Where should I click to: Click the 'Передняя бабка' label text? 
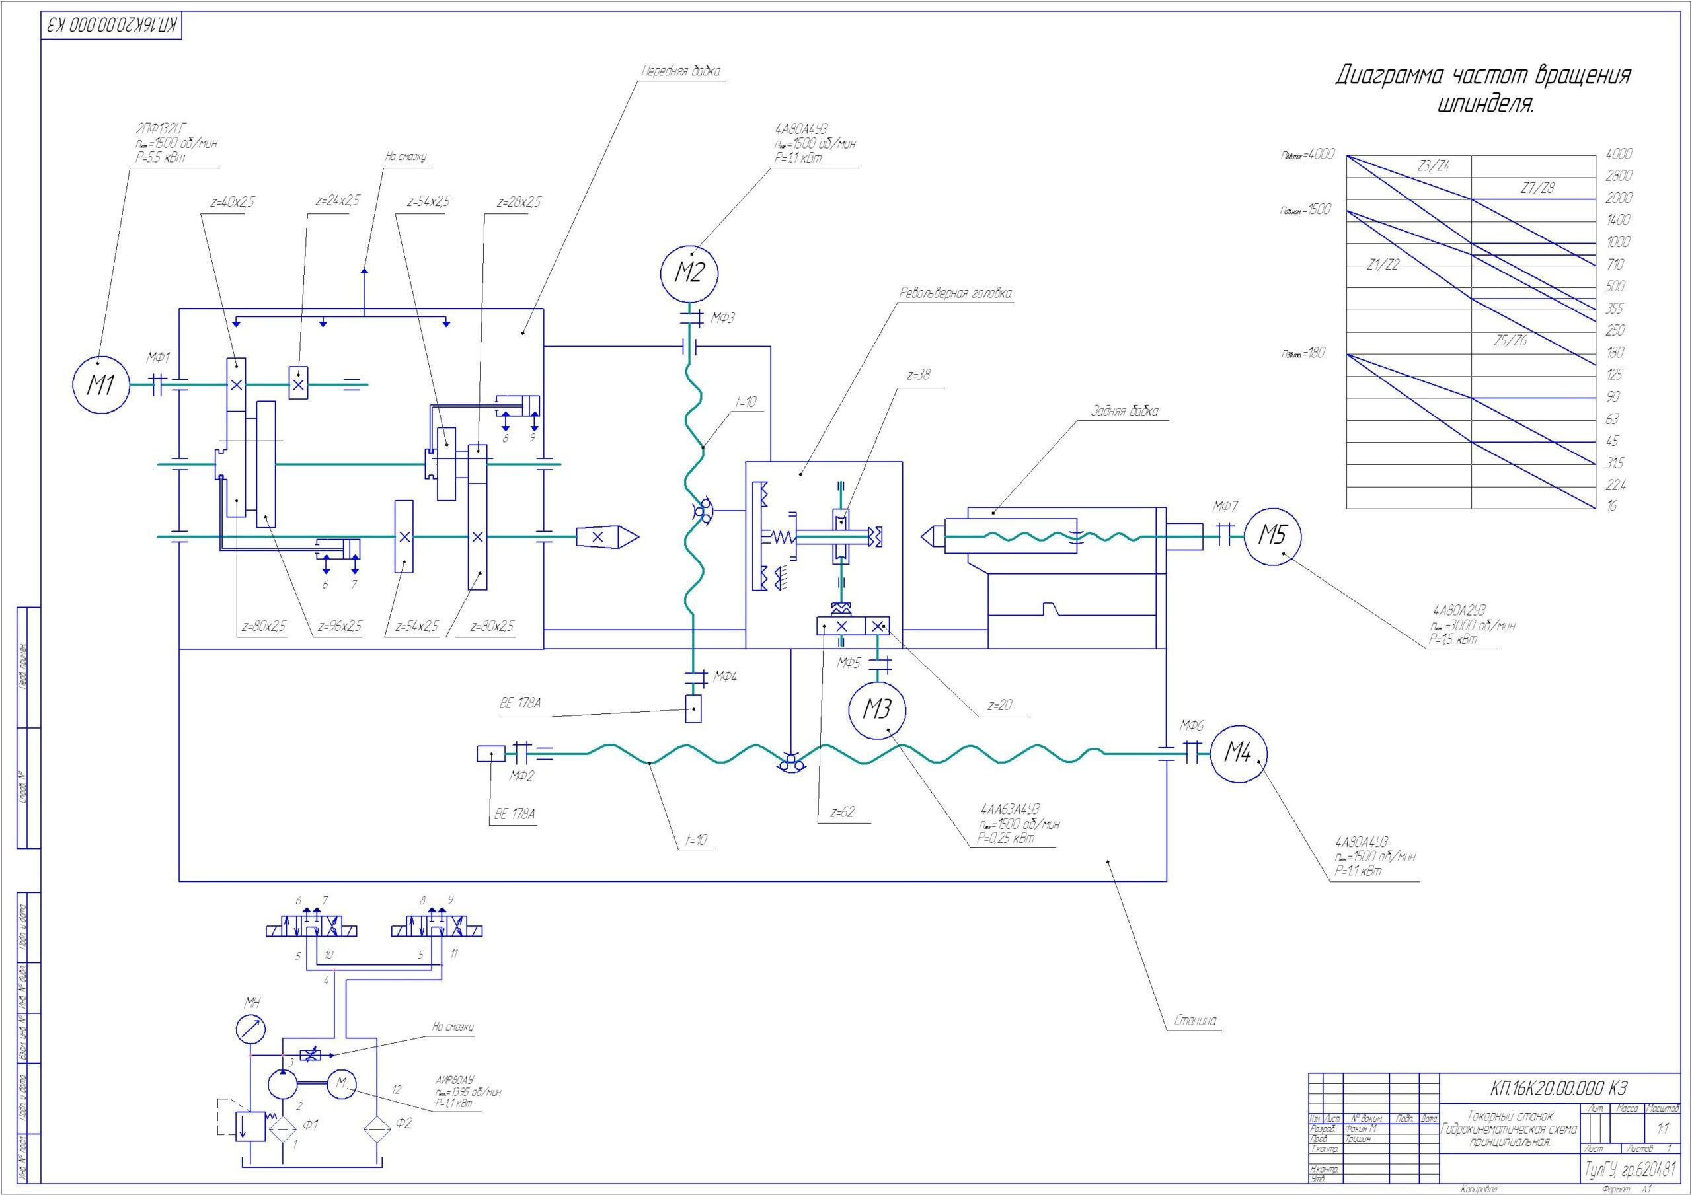tap(681, 71)
